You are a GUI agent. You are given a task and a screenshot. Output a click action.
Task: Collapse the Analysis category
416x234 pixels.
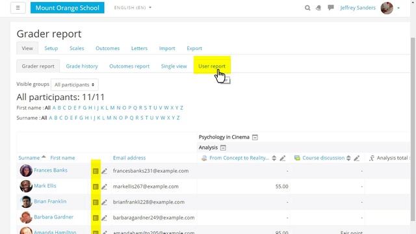[223, 148]
